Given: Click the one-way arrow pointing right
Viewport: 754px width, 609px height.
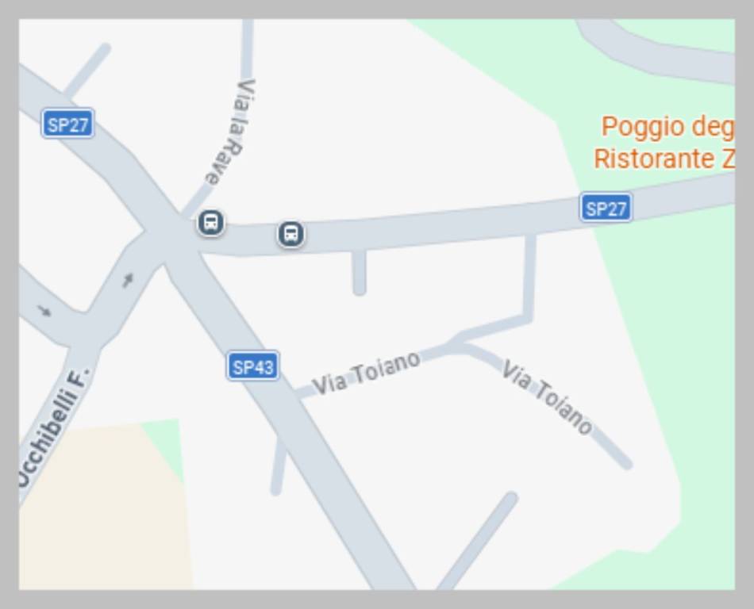Looking at the screenshot, I should click(44, 311).
